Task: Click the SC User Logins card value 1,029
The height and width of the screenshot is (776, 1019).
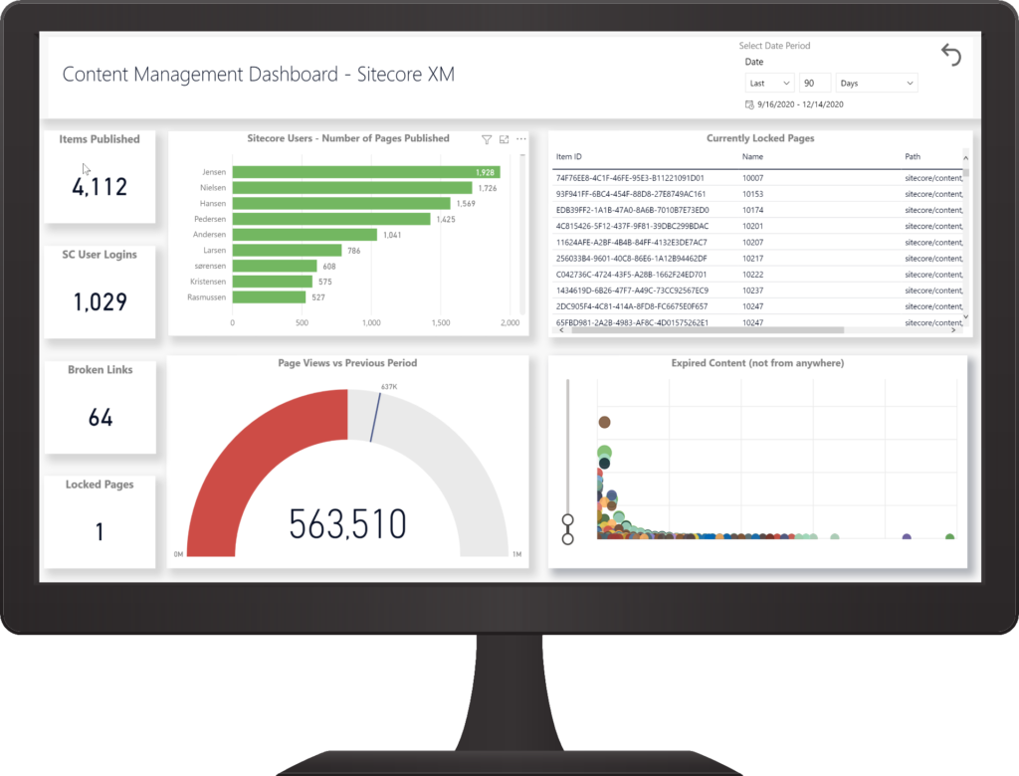Action: (x=100, y=301)
